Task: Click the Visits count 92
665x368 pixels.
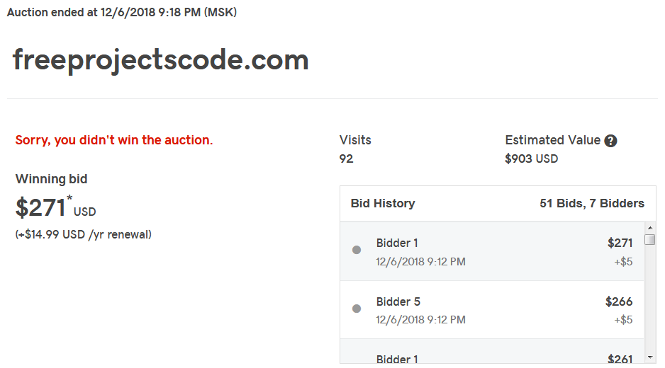Action: [346, 159]
